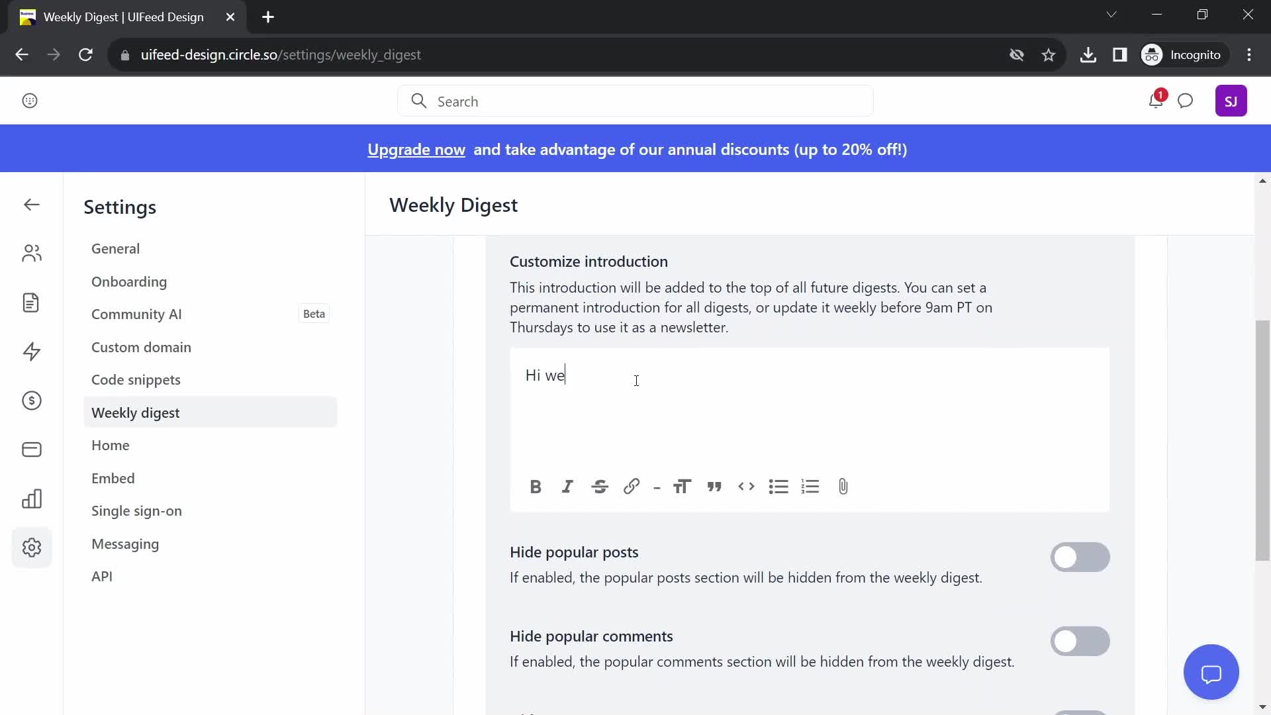Select Weekly digest settings menu item

point(135,412)
